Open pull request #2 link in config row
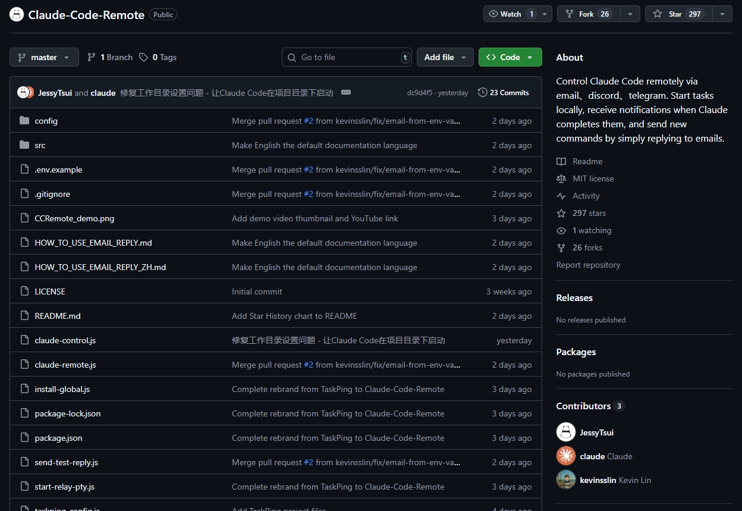This screenshot has height=511, width=742. [x=309, y=121]
